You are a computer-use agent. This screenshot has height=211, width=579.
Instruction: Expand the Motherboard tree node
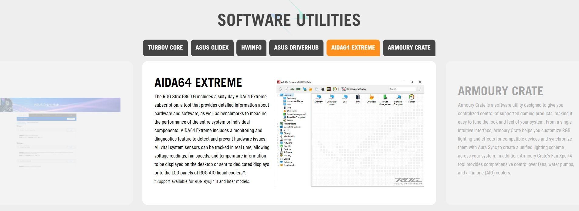pyautogui.click(x=278, y=124)
